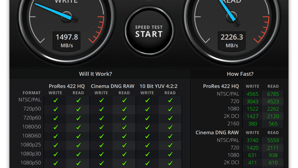The image size is (298, 168).
Task: Click the "How Fast?" heading
Action: pos(240,74)
